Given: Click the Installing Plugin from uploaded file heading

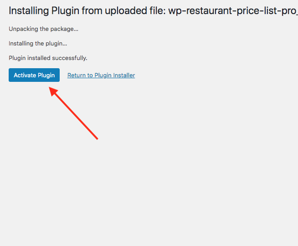Looking at the screenshot, I should pyautogui.click(x=87, y=11).
